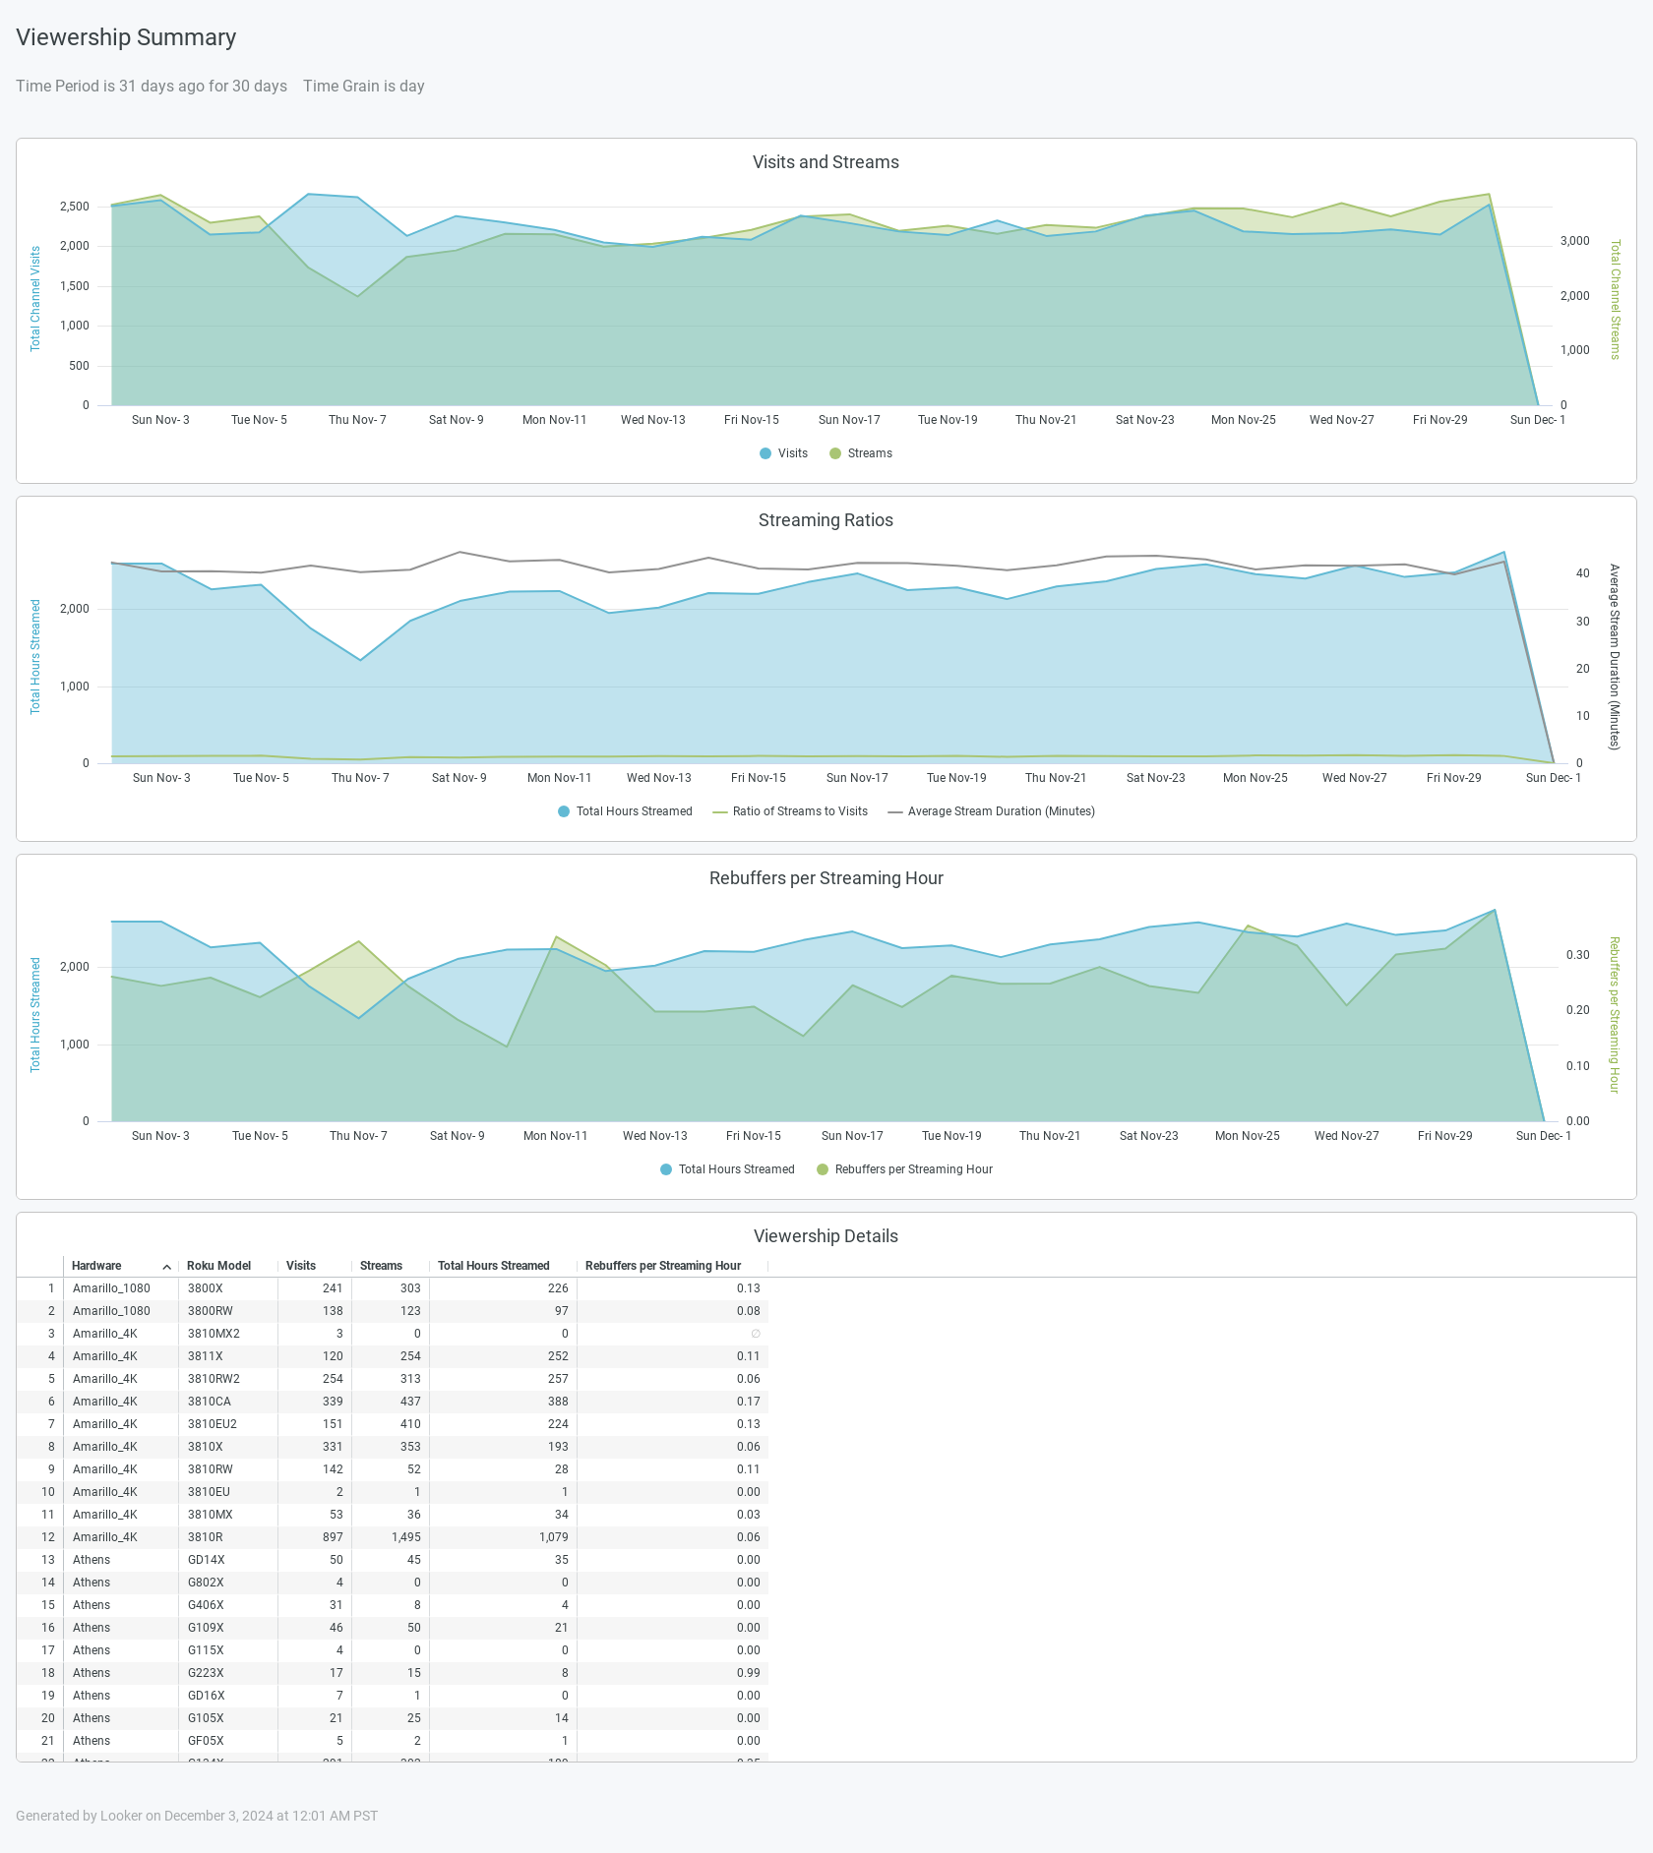The height and width of the screenshot is (1853, 1653).
Task: Click Visits value 897
Action: point(333,1537)
